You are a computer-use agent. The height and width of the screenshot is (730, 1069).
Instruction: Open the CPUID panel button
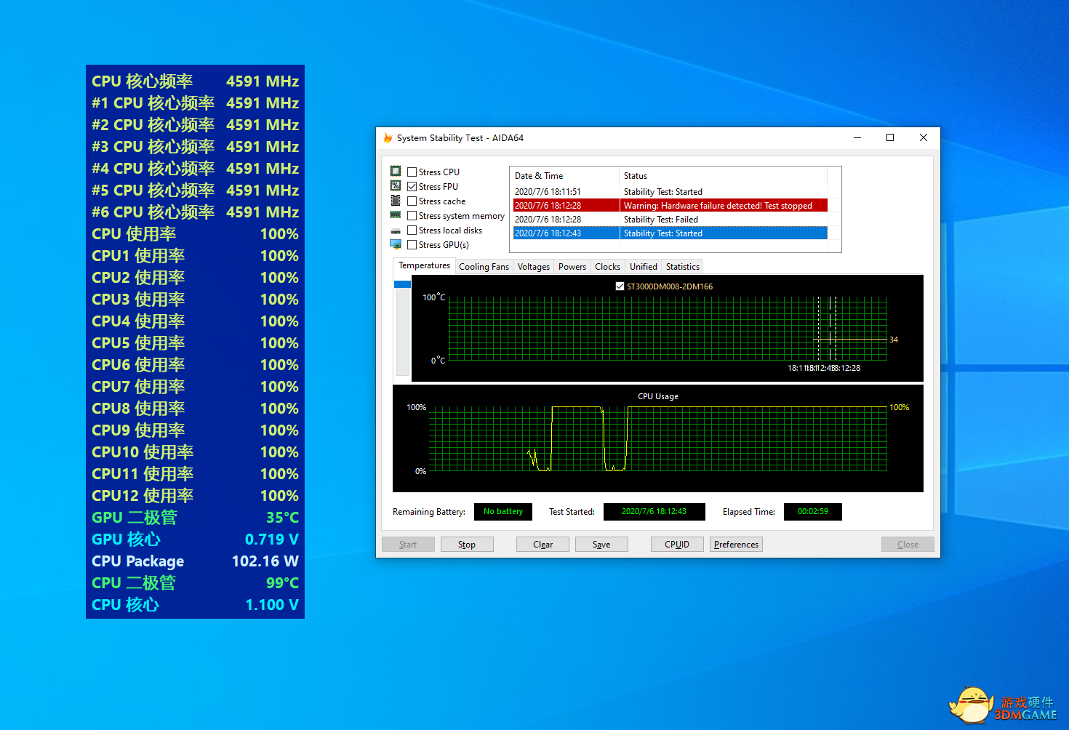pyautogui.click(x=677, y=545)
